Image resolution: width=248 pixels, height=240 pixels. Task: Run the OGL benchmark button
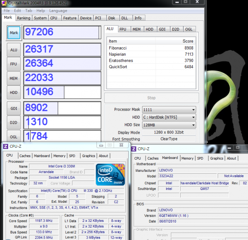14,137
